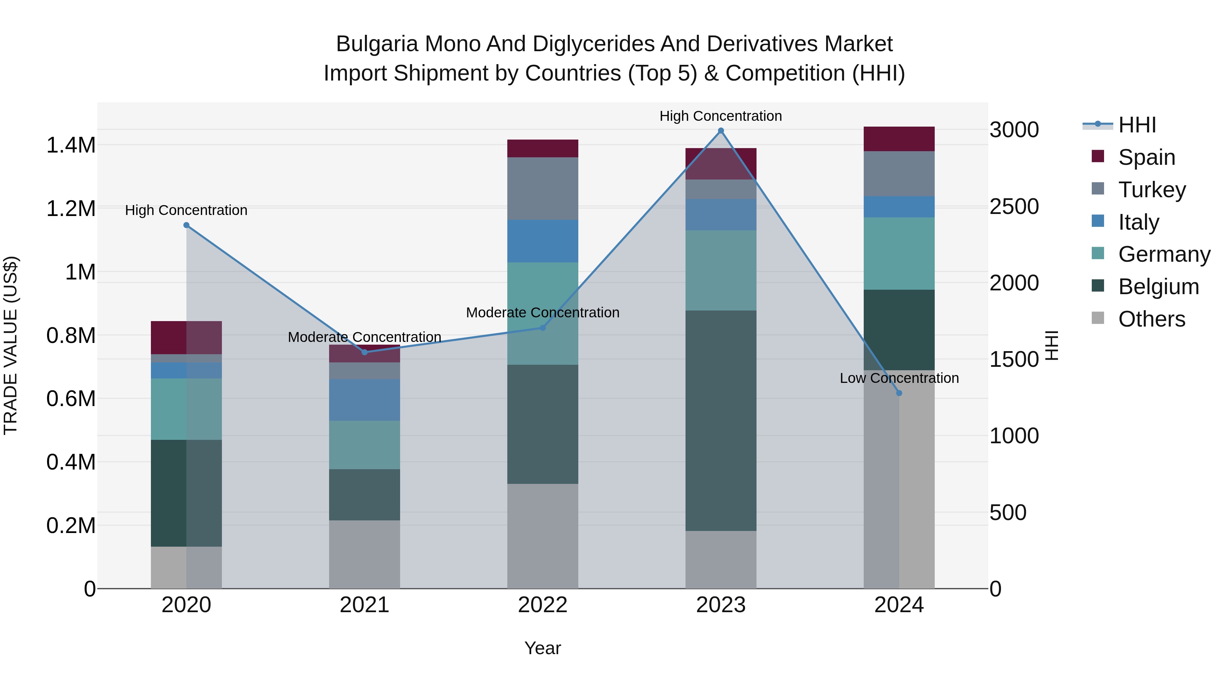Click the chart title text
Image resolution: width=1229 pixels, height=691 pixels.
pyautogui.click(x=614, y=59)
